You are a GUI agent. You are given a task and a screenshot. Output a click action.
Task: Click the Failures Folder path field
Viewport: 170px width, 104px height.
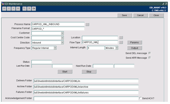(x=86, y=92)
